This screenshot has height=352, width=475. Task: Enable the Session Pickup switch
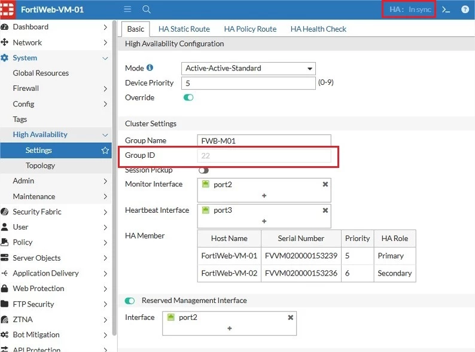click(x=203, y=170)
